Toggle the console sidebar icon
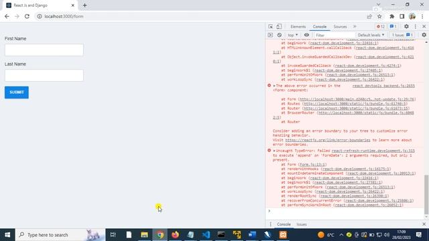Viewport: 429px width, 241px height. click(x=270, y=35)
